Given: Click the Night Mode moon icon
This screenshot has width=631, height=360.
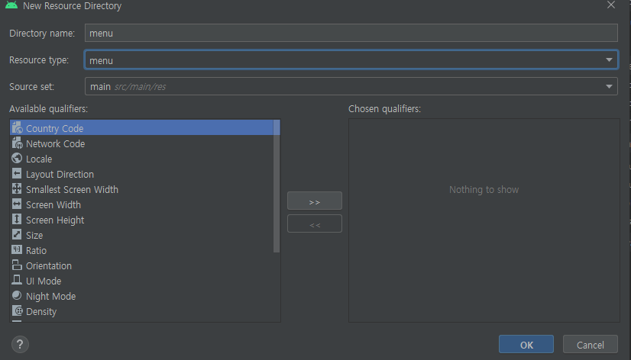Looking at the screenshot, I should pyautogui.click(x=17, y=296).
